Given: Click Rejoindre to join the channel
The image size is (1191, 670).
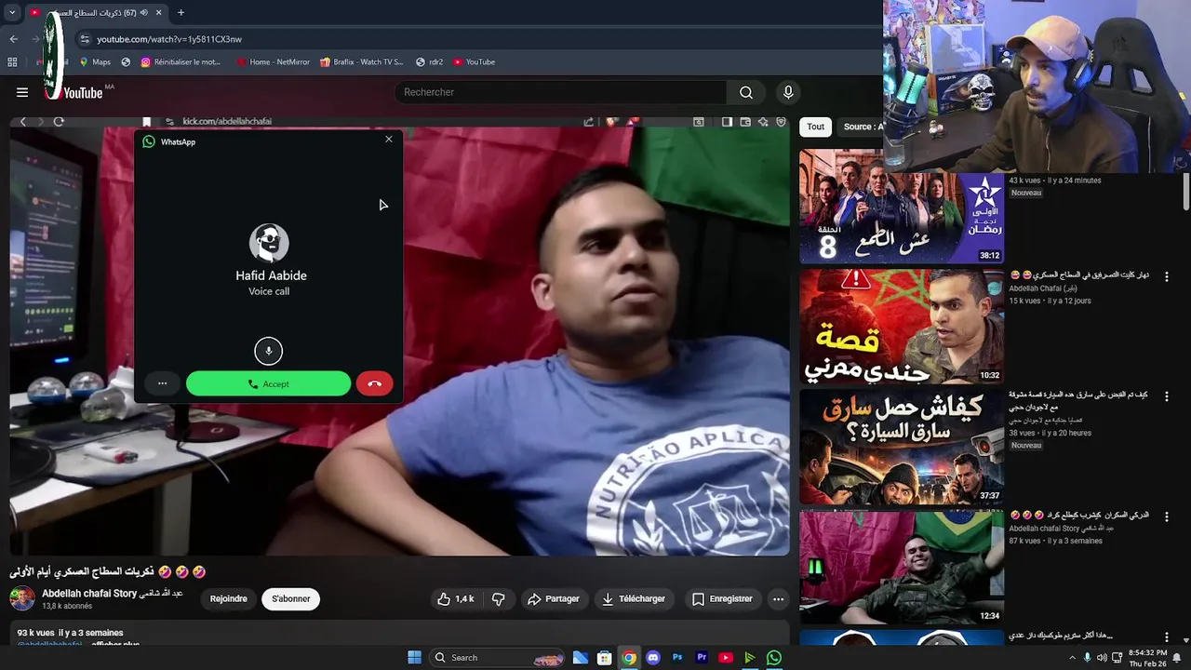Looking at the screenshot, I should coord(229,599).
